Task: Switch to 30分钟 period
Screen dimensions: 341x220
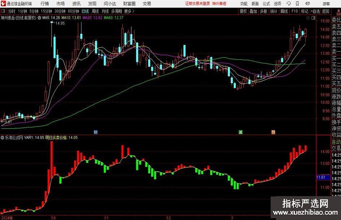Action: [60, 11]
